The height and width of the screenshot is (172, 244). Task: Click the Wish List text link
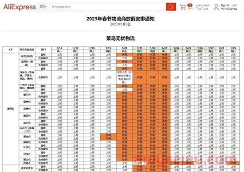pos(206,7)
